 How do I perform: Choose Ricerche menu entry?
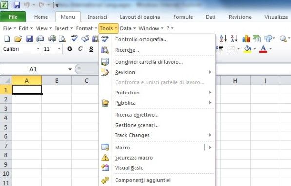(x=157, y=50)
